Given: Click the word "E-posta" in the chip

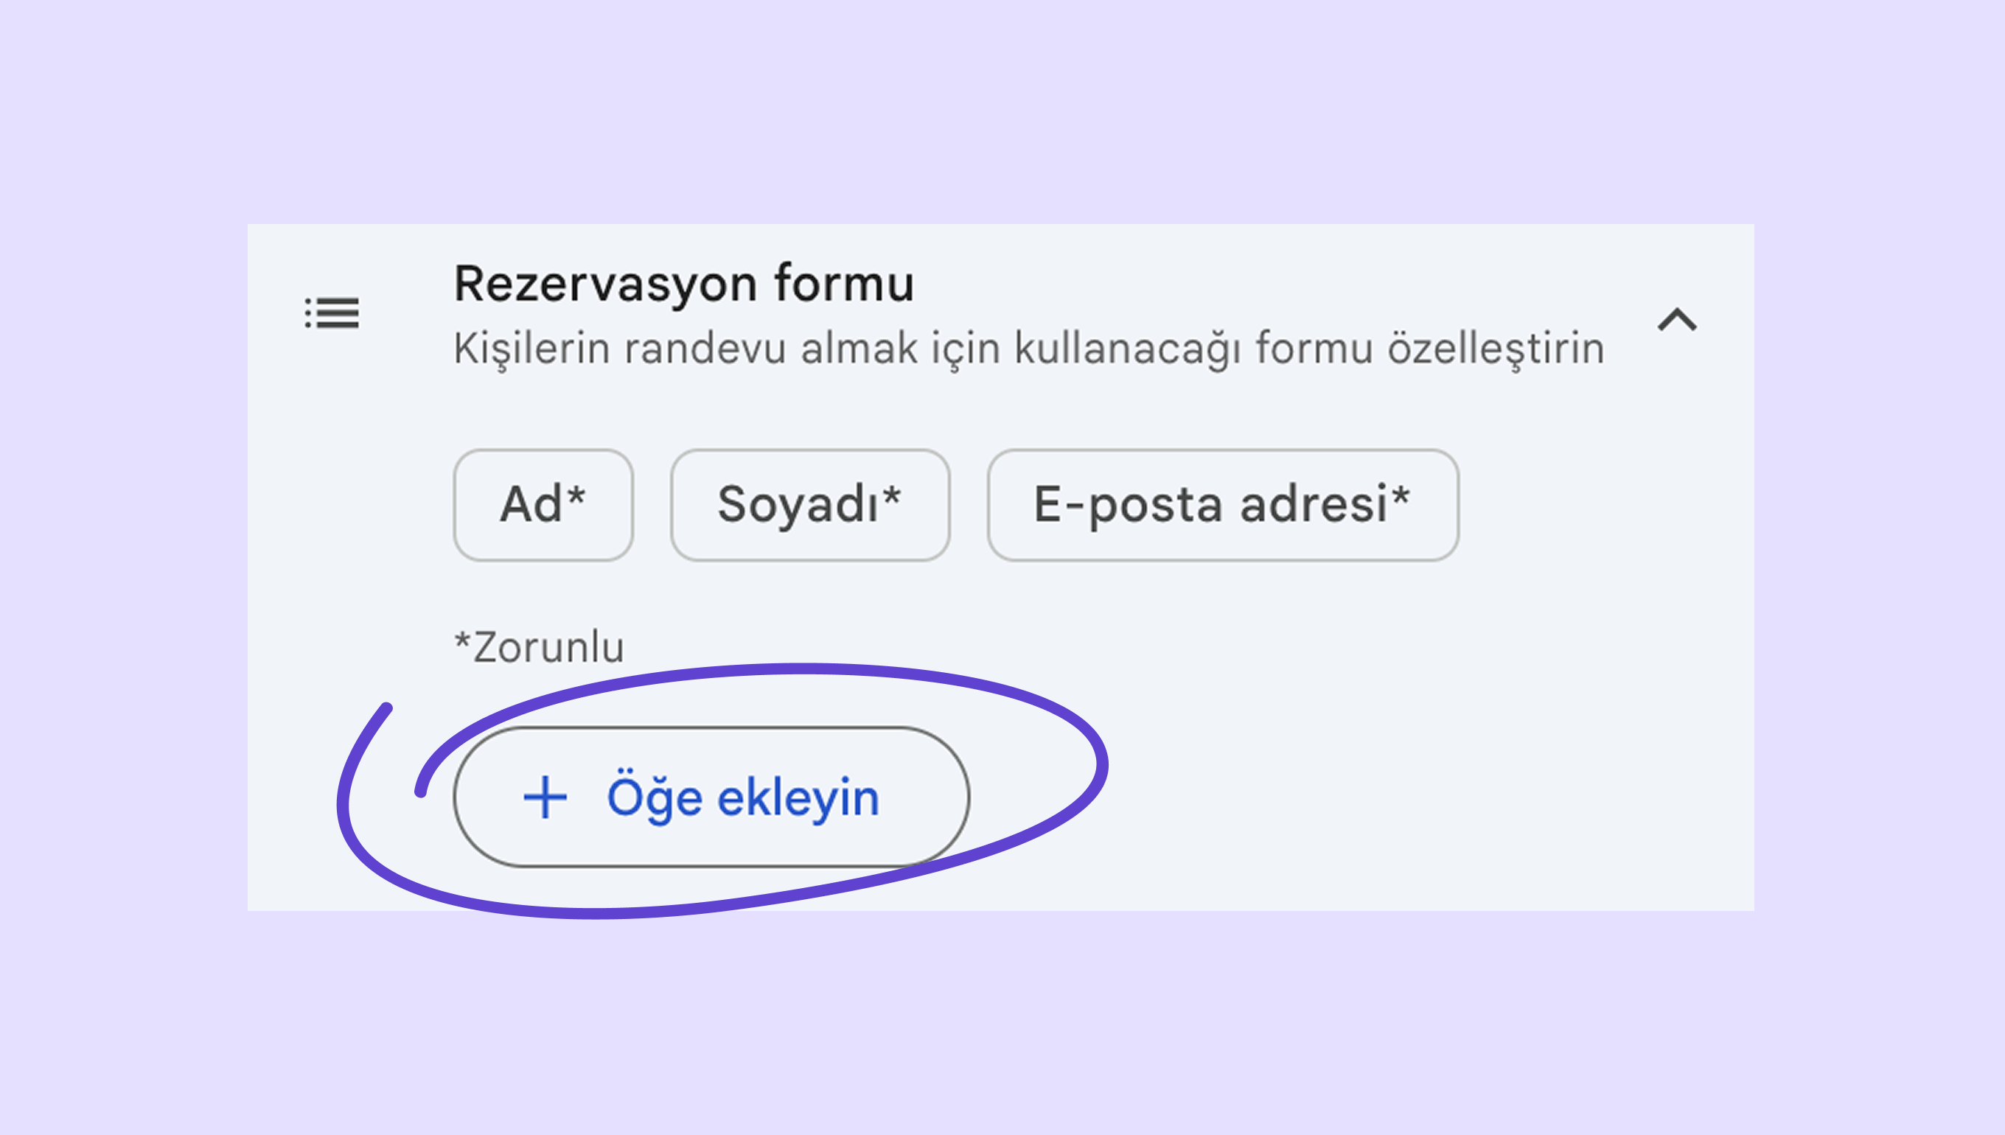Looking at the screenshot, I should coord(1129,504).
